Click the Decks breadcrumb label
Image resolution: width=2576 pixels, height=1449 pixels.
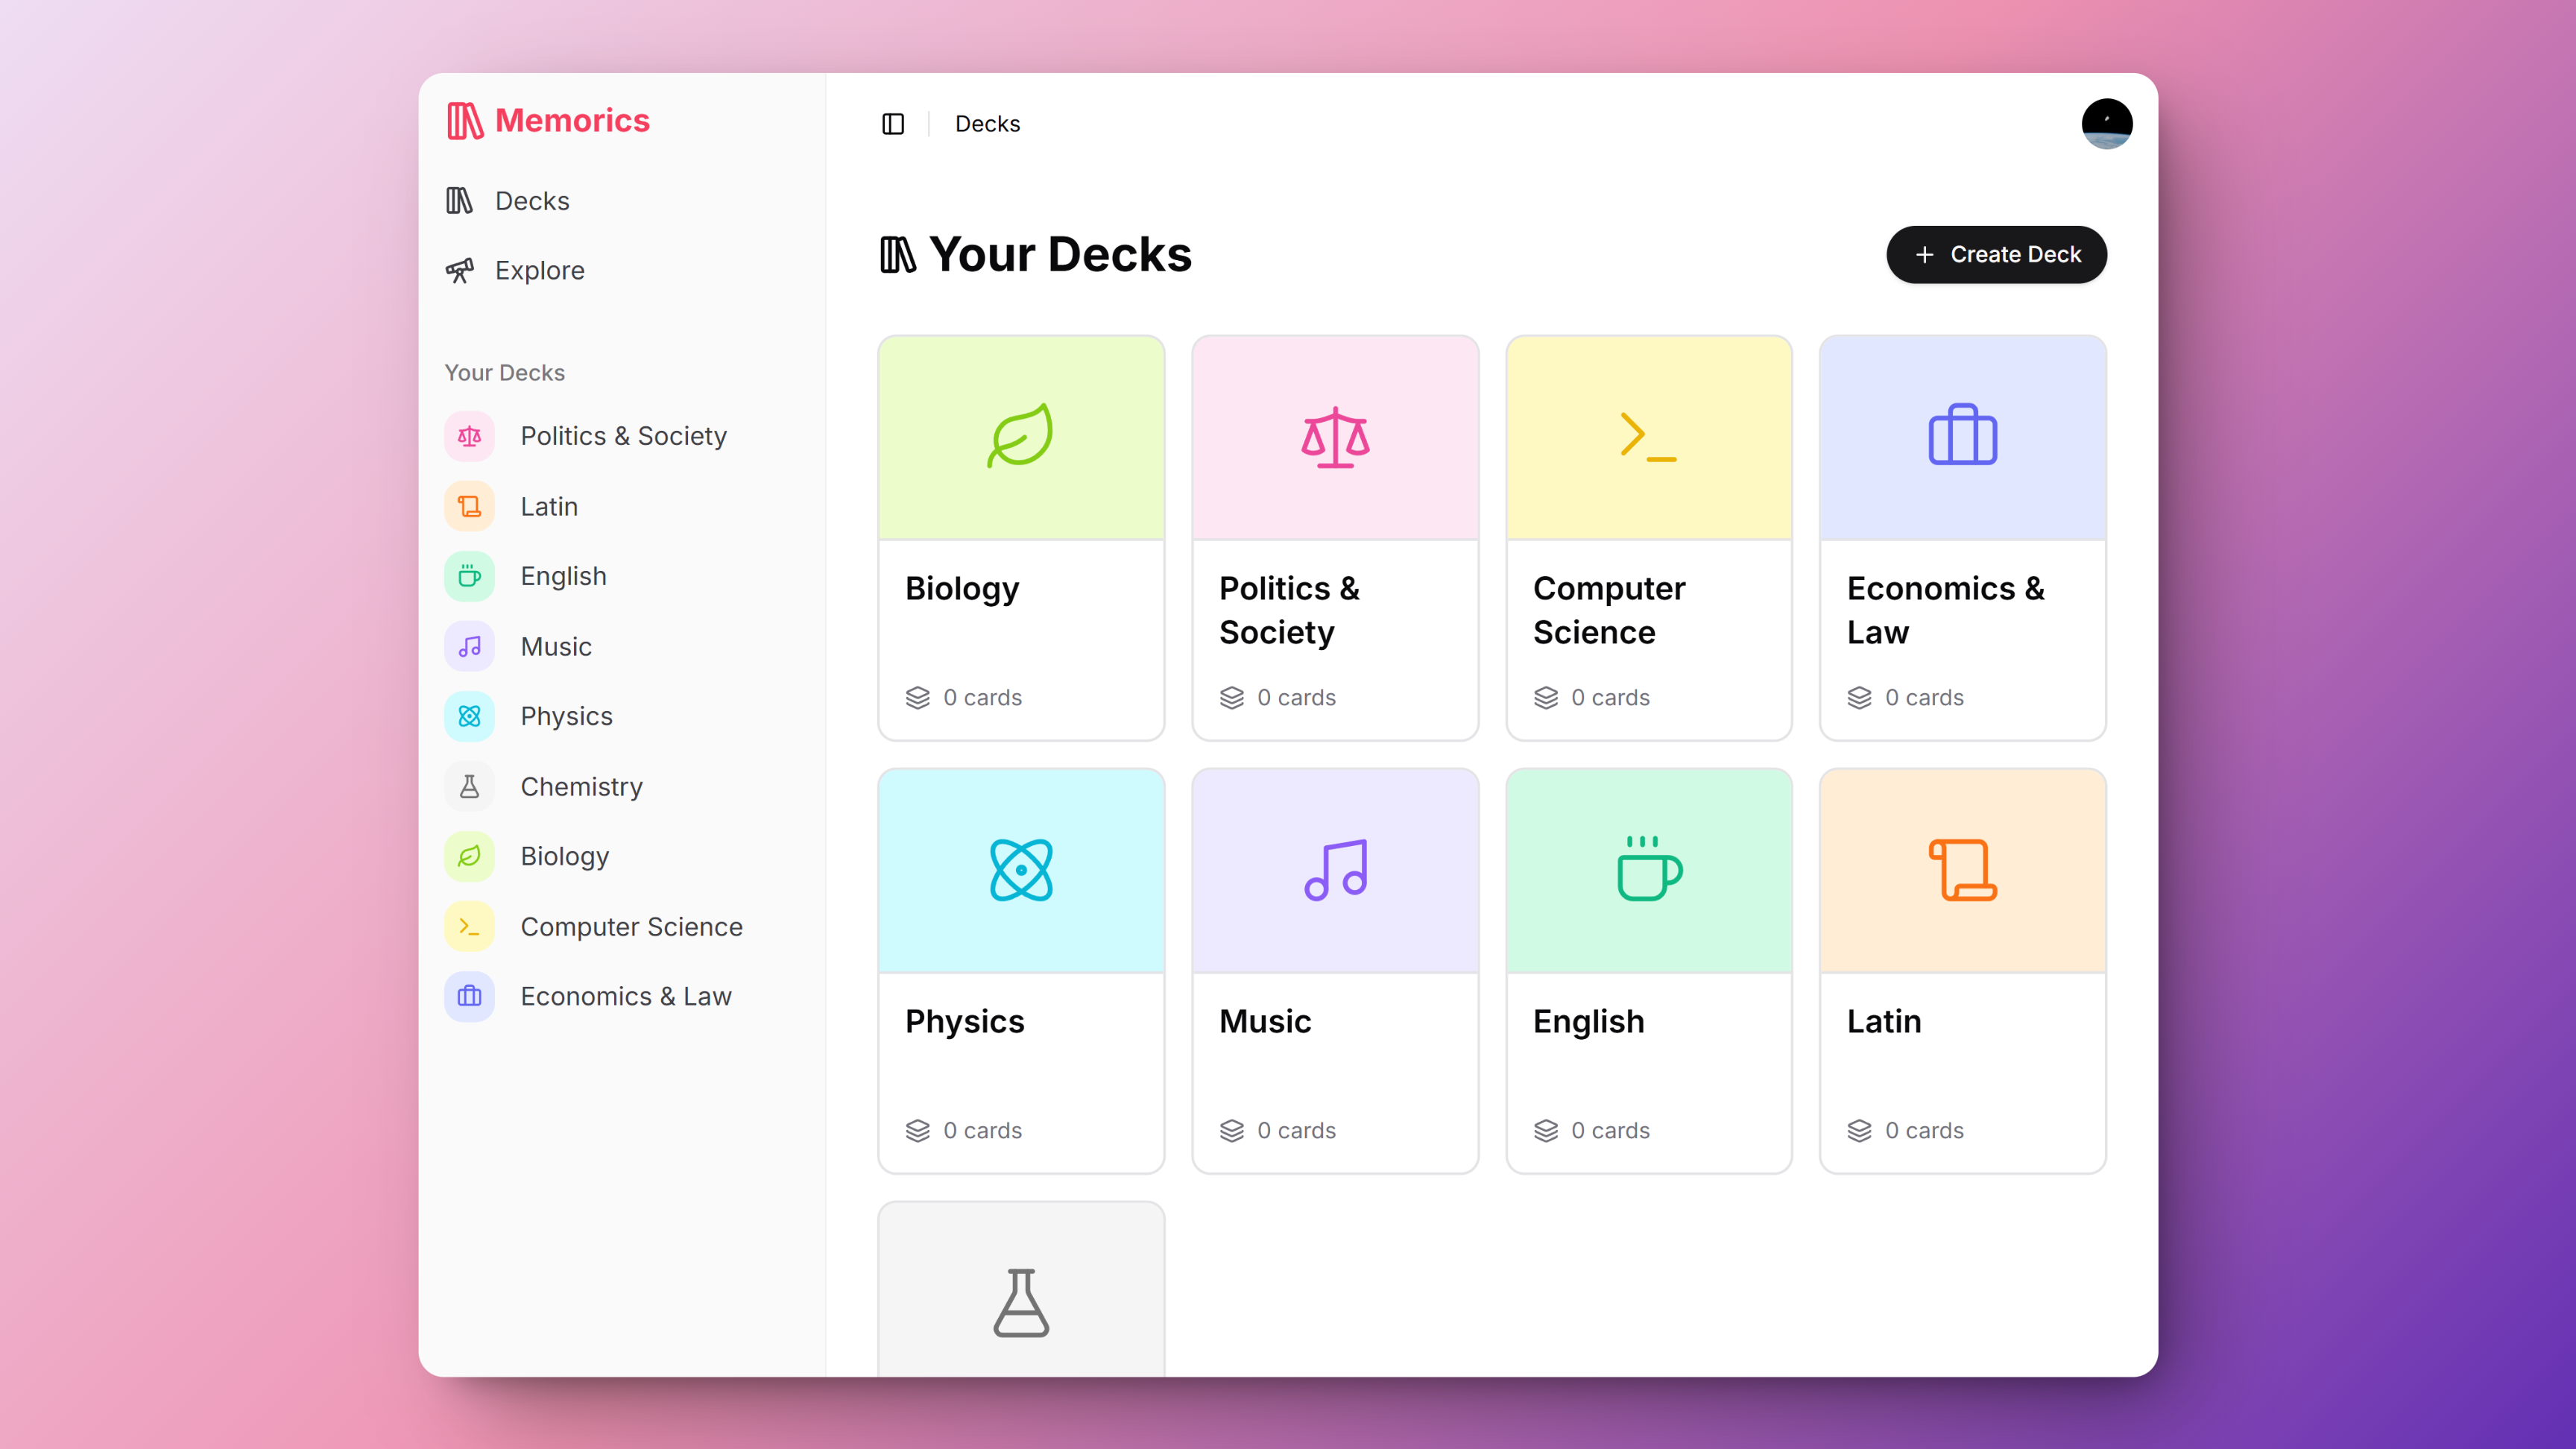(x=987, y=124)
